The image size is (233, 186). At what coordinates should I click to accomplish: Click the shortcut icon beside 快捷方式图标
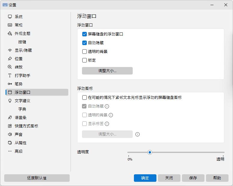pyautogui.click(x=10, y=126)
